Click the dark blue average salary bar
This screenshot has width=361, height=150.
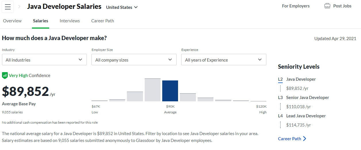[170, 91]
